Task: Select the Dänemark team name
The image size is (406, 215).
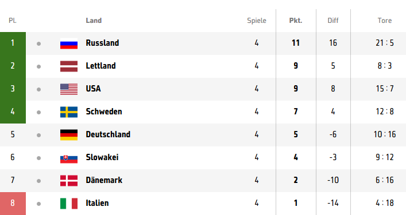Action: (104, 180)
